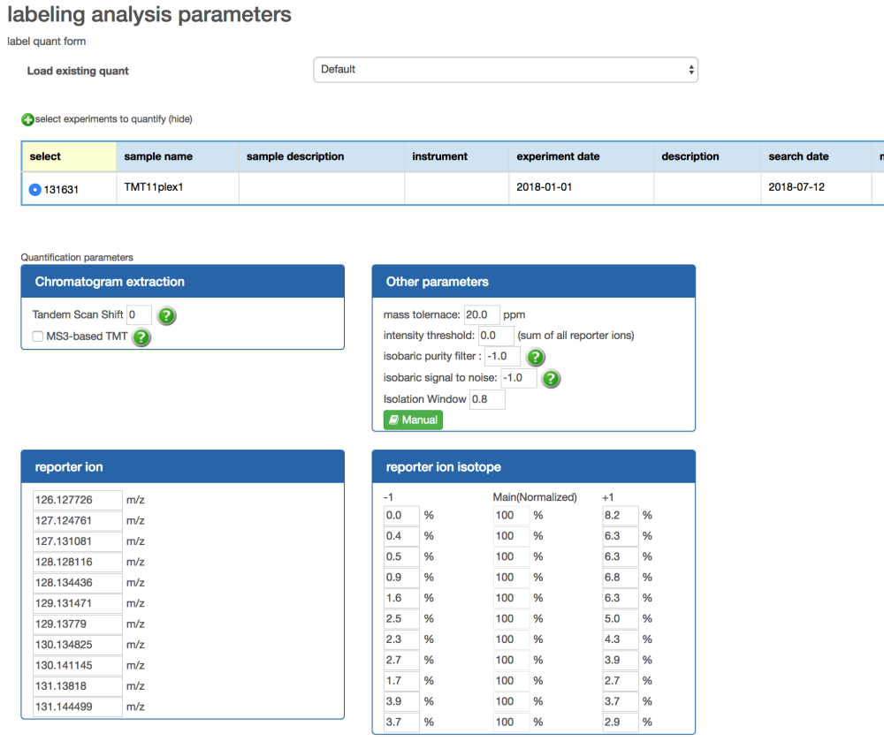Viewport: 884px width, 741px height.
Task: Click the reporter ion isotope panel header
Action: [533, 467]
